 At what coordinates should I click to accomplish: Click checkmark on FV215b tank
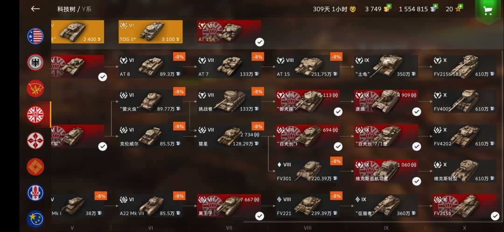coord(495,216)
